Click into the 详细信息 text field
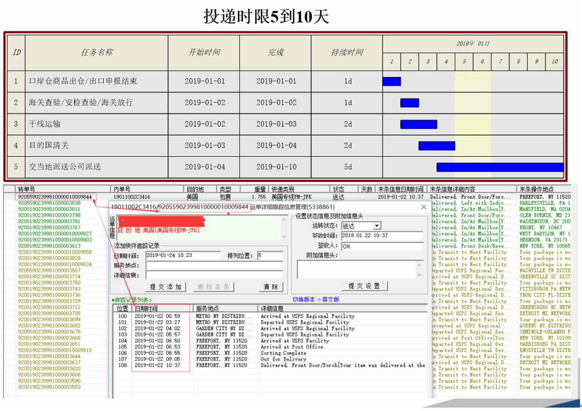Image resolution: width=582 pixels, height=411 pixels. point(214,275)
